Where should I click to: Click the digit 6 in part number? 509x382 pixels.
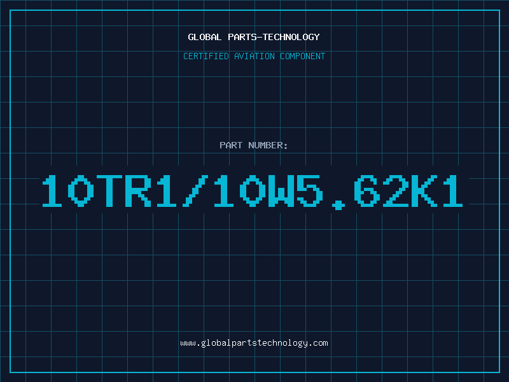click(367, 190)
